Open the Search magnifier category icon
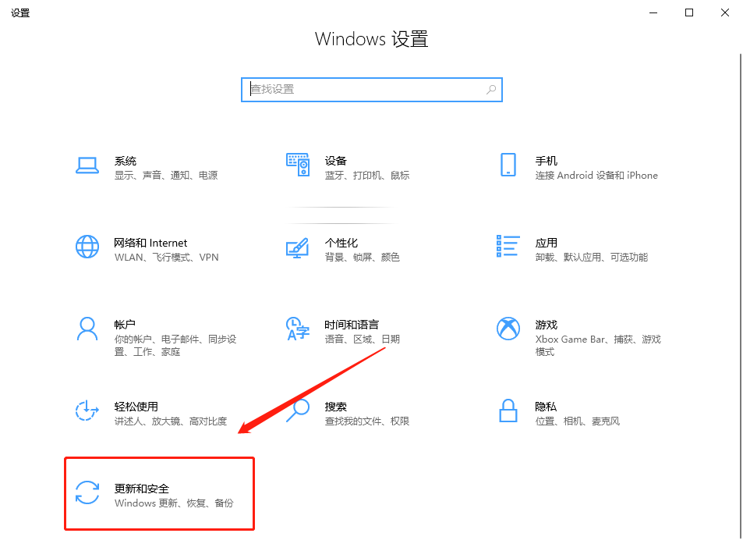The height and width of the screenshot is (551, 743). (298, 411)
